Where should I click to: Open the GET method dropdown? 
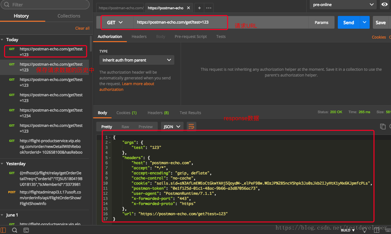click(x=115, y=23)
